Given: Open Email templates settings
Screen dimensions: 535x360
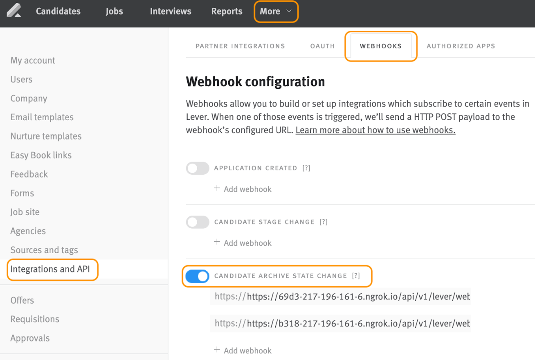Looking at the screenshot, I should point(42,117).
